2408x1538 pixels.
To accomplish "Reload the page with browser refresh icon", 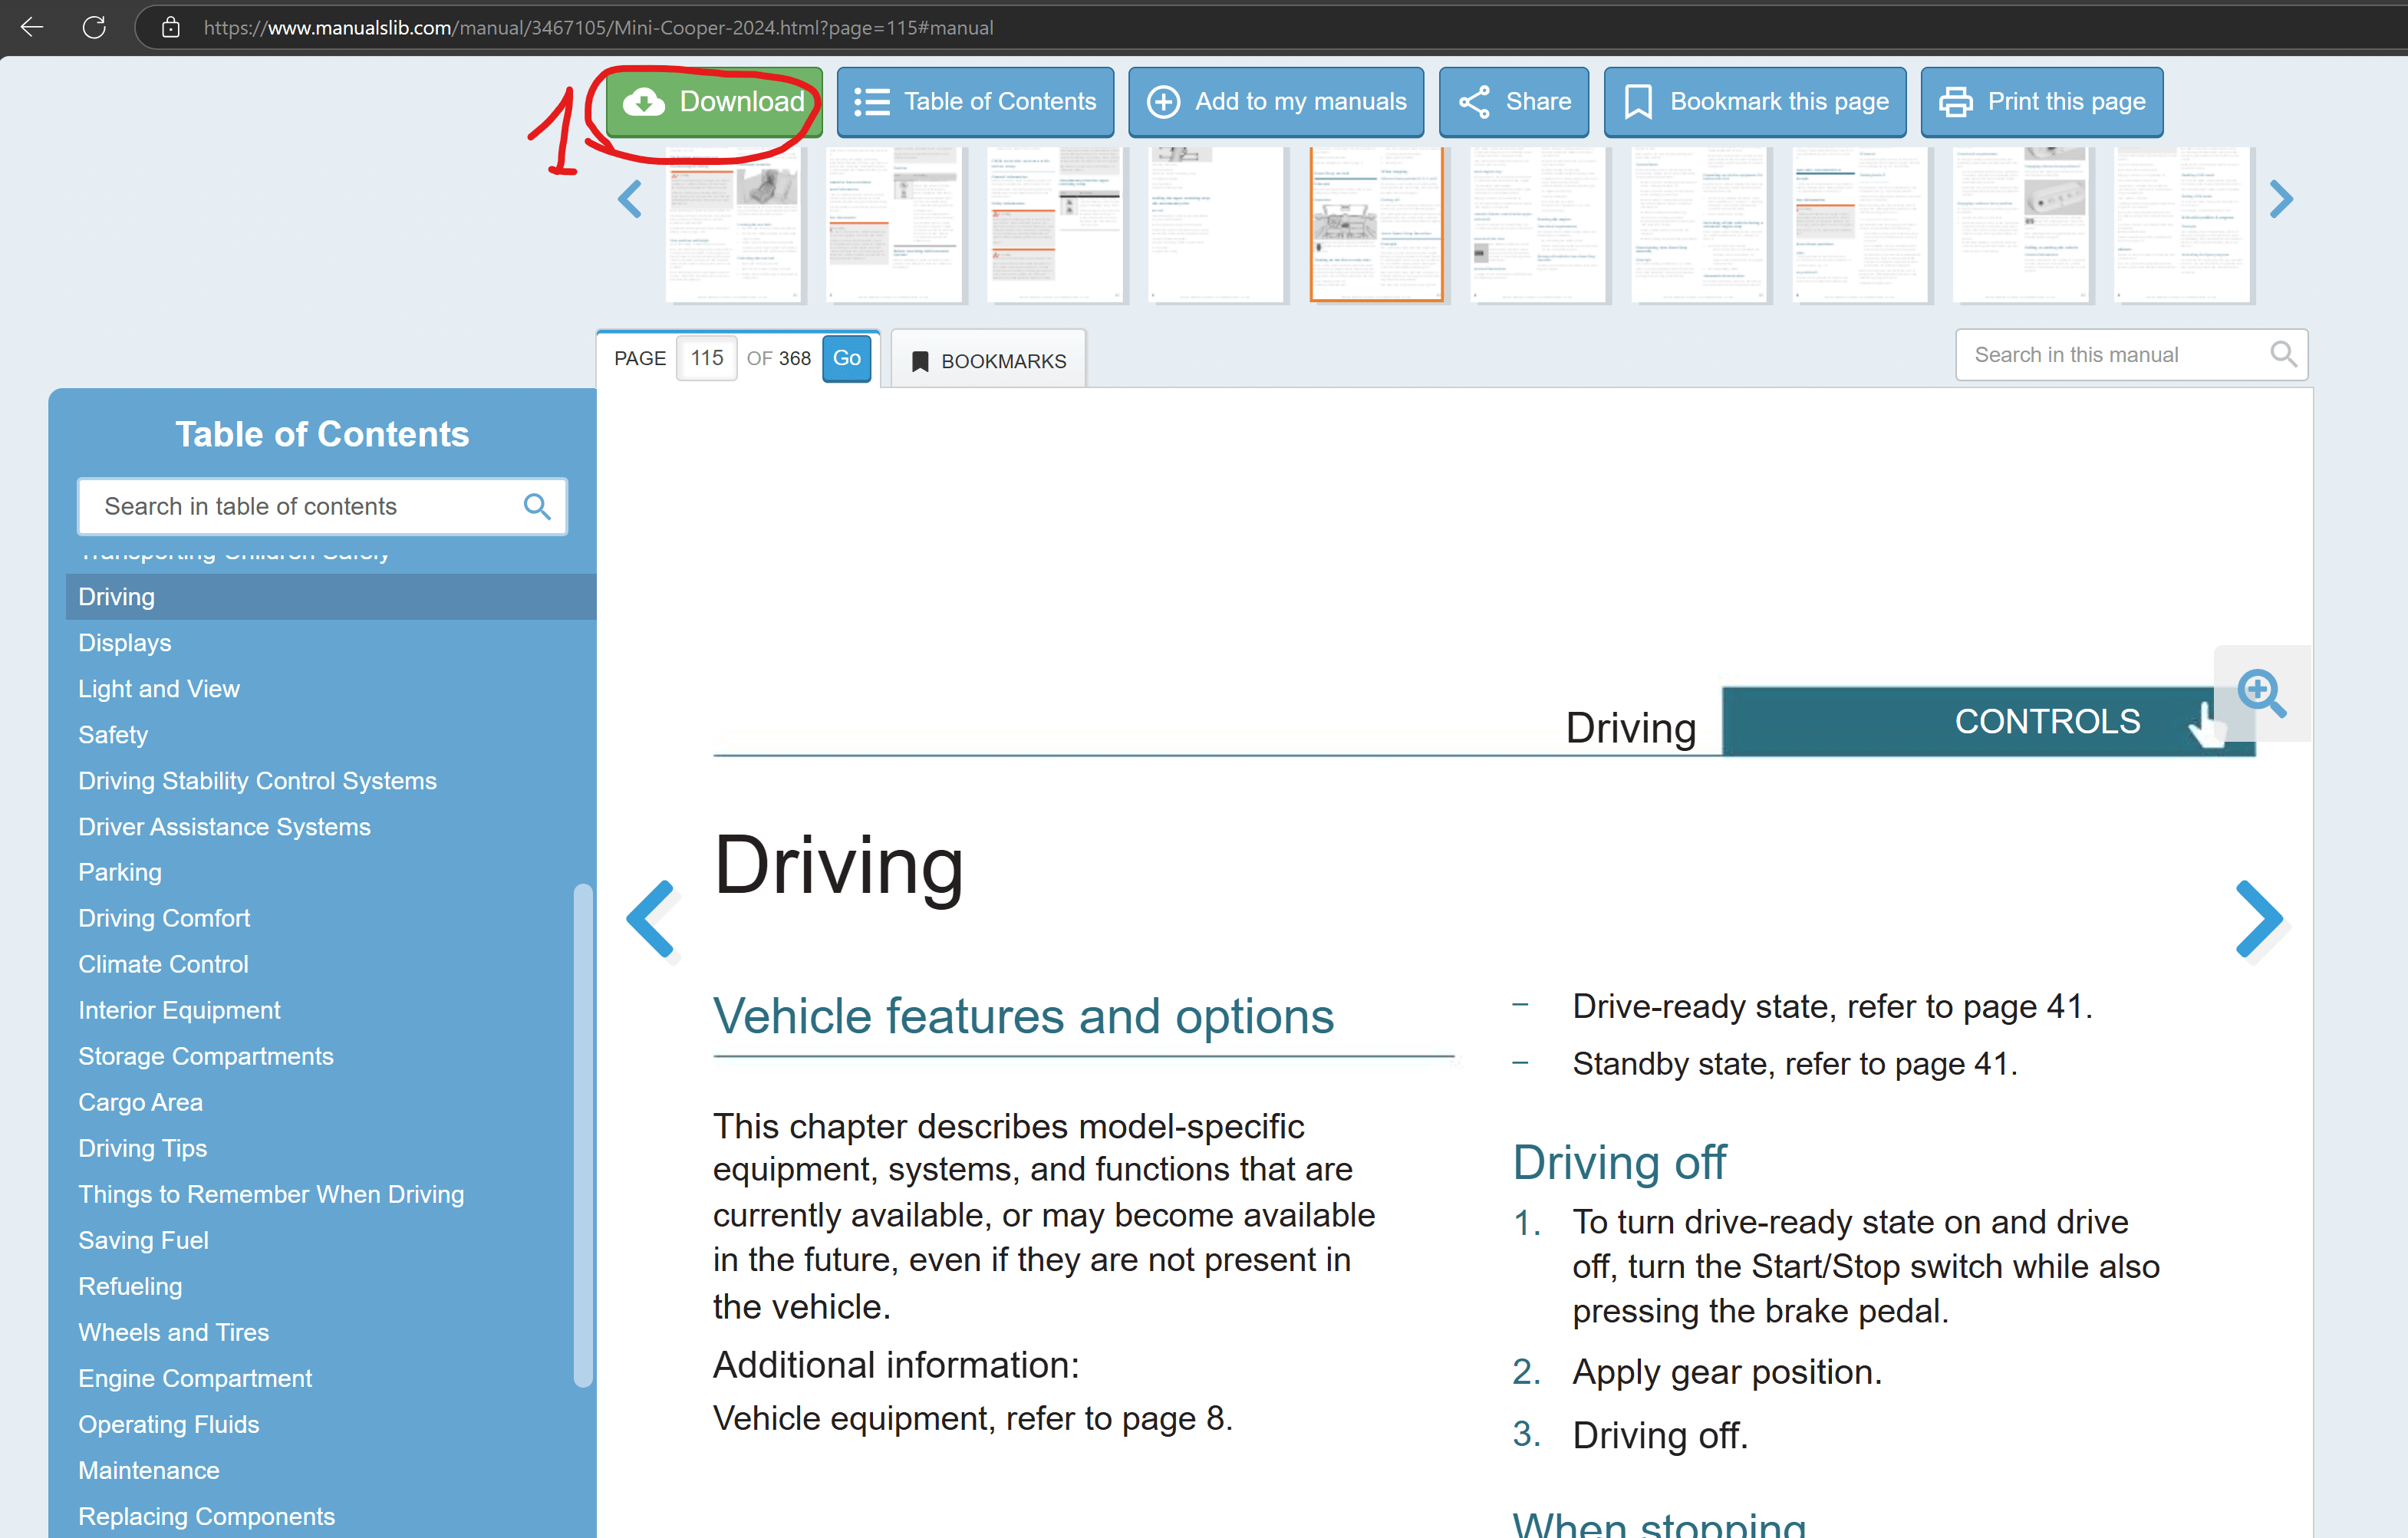I will [94, 27].
